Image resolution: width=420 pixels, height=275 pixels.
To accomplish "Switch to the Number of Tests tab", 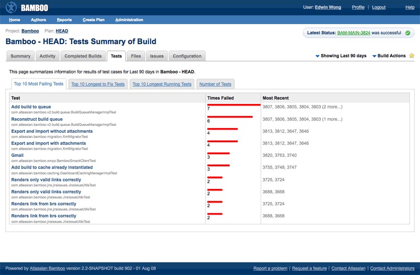I will pyautogui.click(x=215, y=84).
